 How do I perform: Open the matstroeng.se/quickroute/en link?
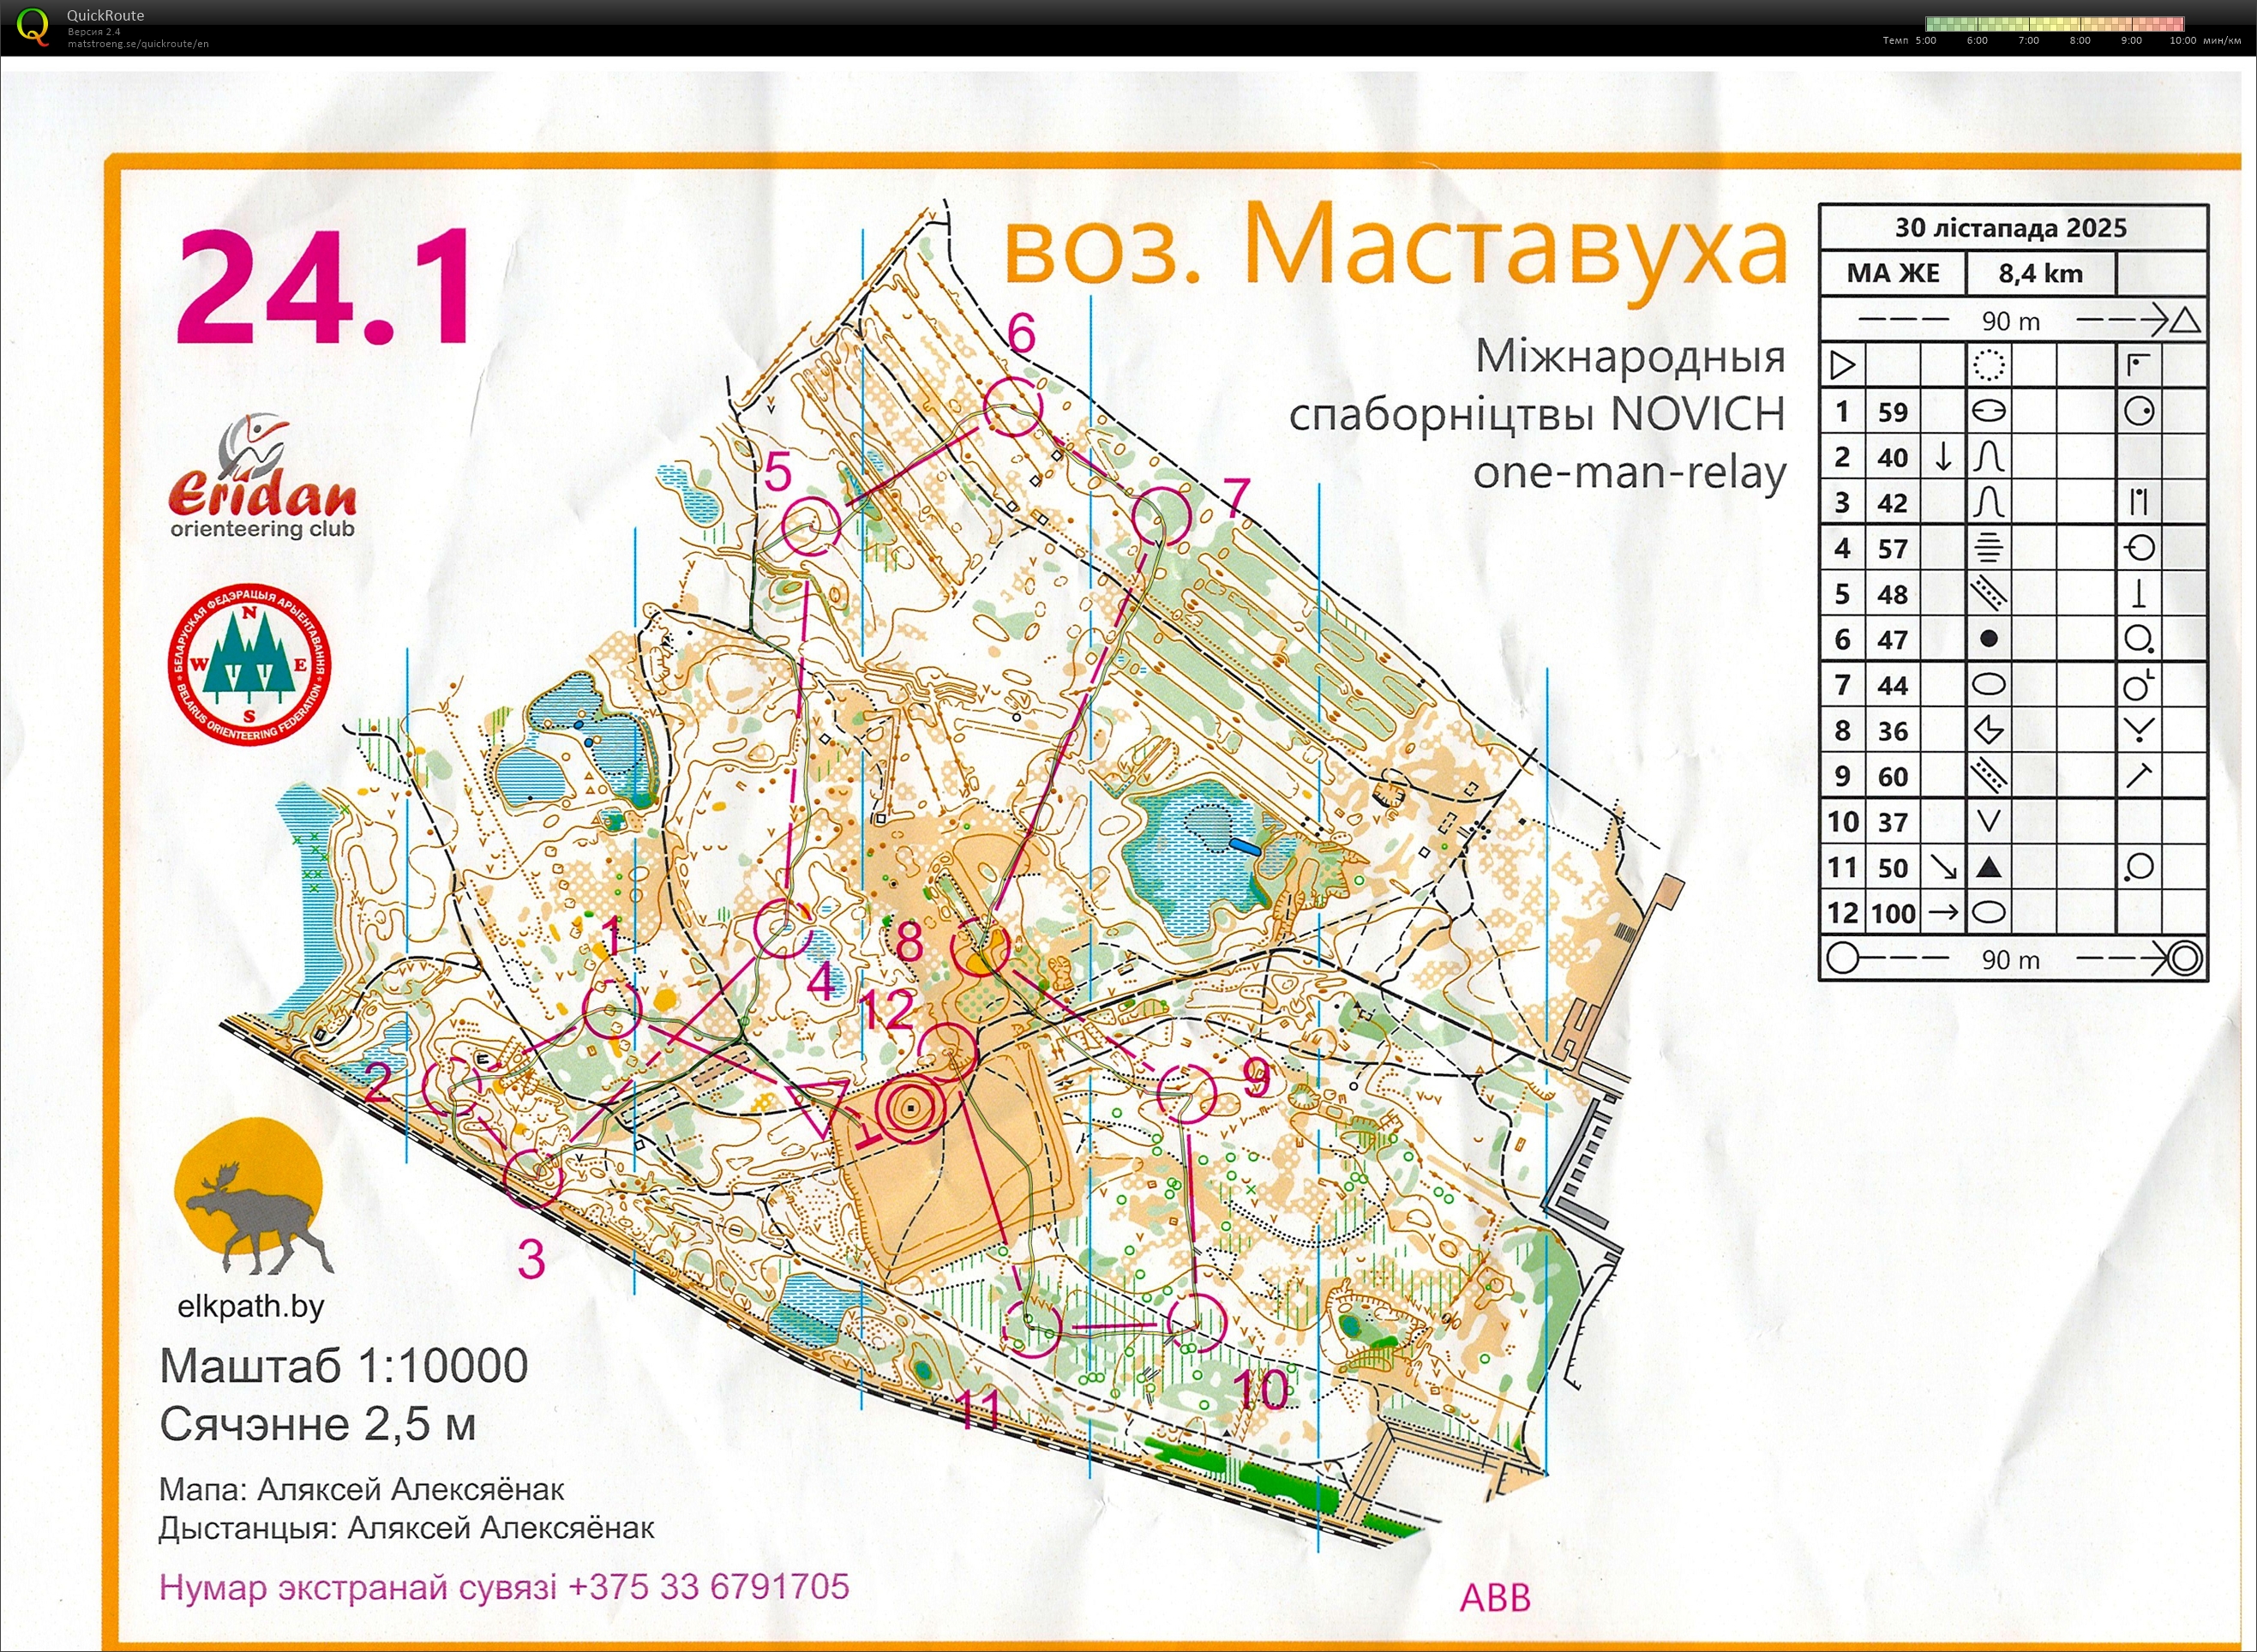(138, 44)
